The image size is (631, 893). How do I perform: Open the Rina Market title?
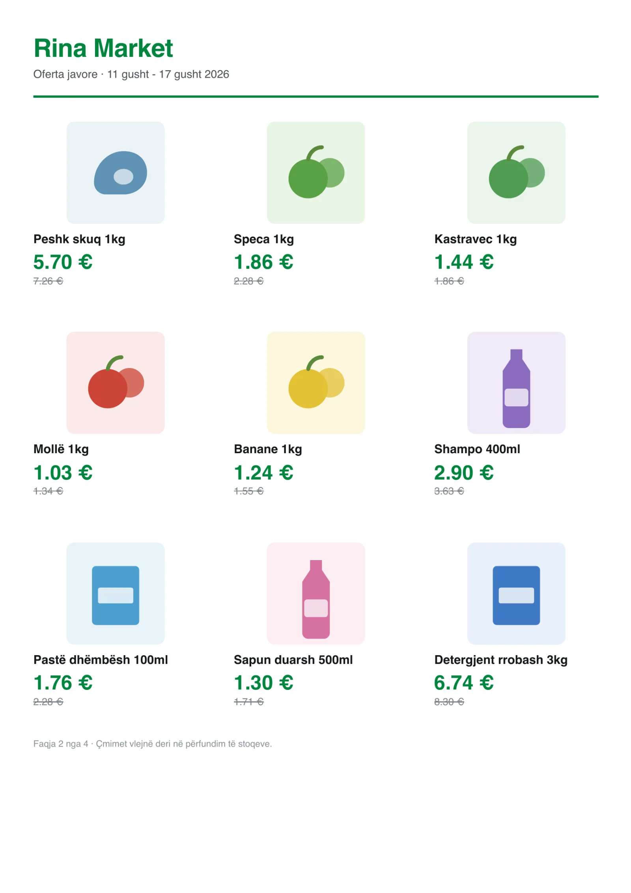(103, 48)
